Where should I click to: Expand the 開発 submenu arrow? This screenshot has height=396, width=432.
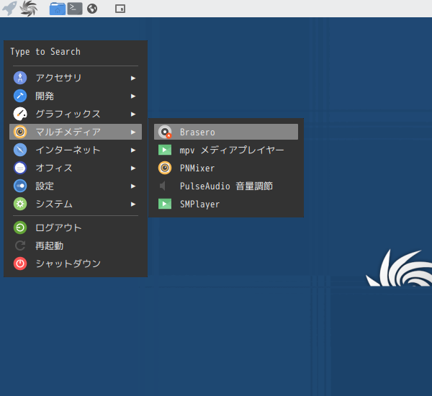(133, 96)
